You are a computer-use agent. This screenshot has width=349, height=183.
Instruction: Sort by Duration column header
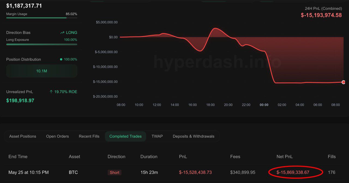point(149,157)
